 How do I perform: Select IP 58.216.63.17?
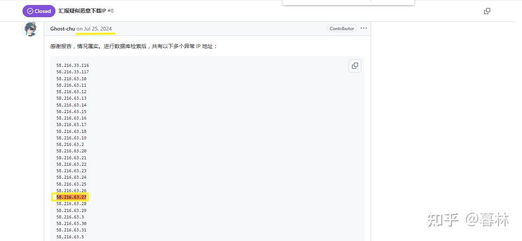click(x=71, y=125)
